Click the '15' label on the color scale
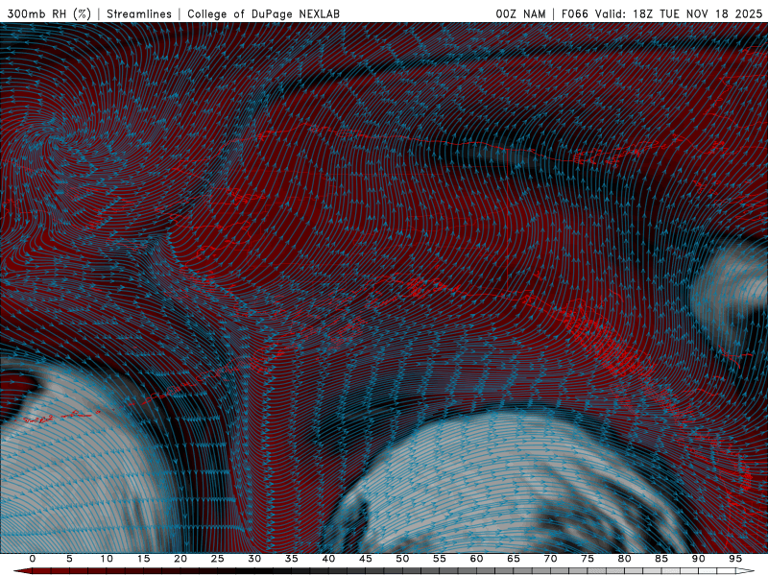 coord(143,559)
